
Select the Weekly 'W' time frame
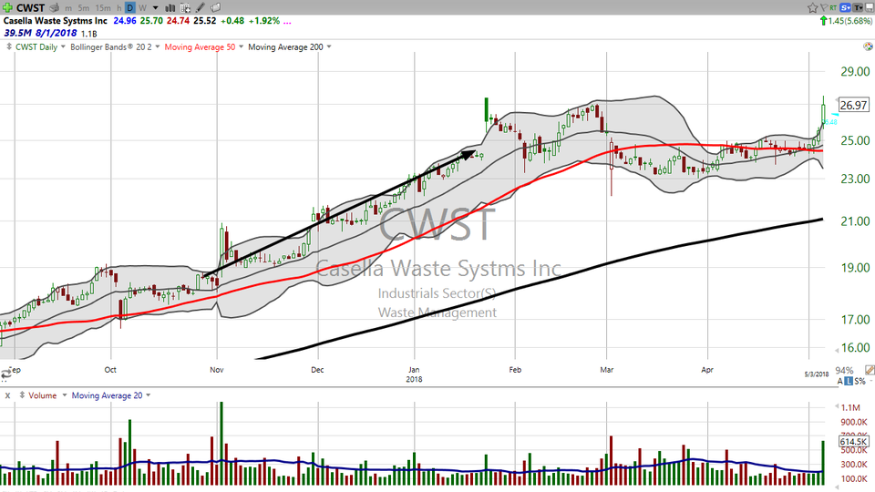click(142, 8)
